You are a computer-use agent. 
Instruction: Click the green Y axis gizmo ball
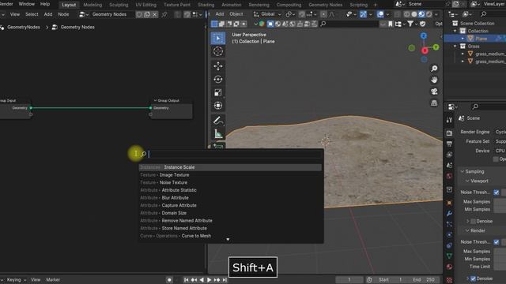436,47
